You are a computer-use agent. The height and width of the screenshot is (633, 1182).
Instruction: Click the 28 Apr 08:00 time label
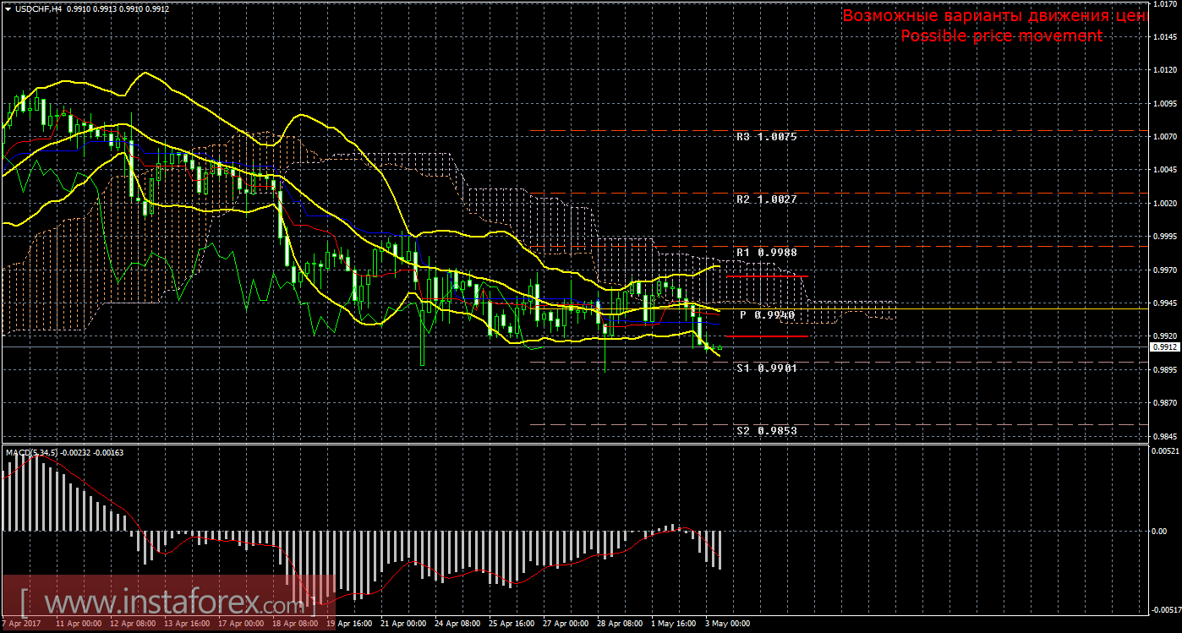click(620, 624)
